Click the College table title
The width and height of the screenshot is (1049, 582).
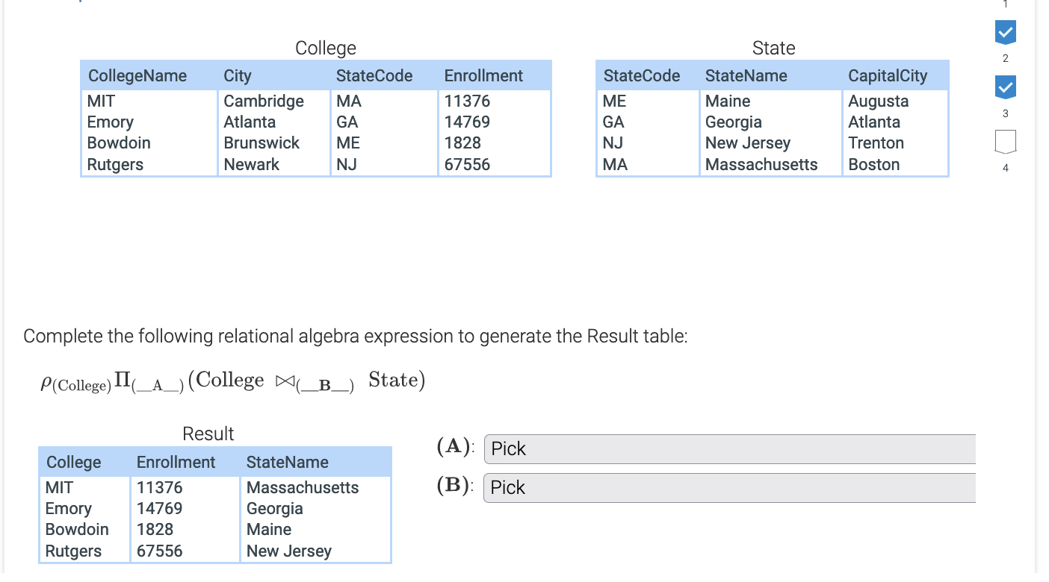(x=326, y=48)
